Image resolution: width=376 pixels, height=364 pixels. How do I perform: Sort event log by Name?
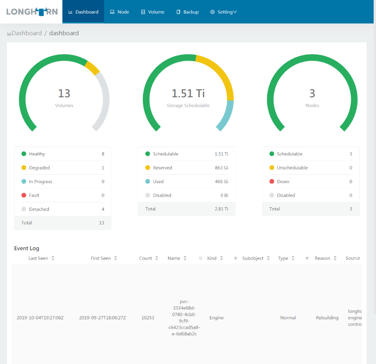pos(185,258)
